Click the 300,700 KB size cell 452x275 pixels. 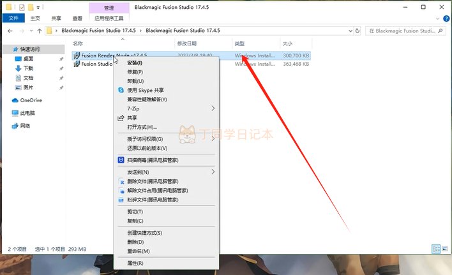pos(296,56)
